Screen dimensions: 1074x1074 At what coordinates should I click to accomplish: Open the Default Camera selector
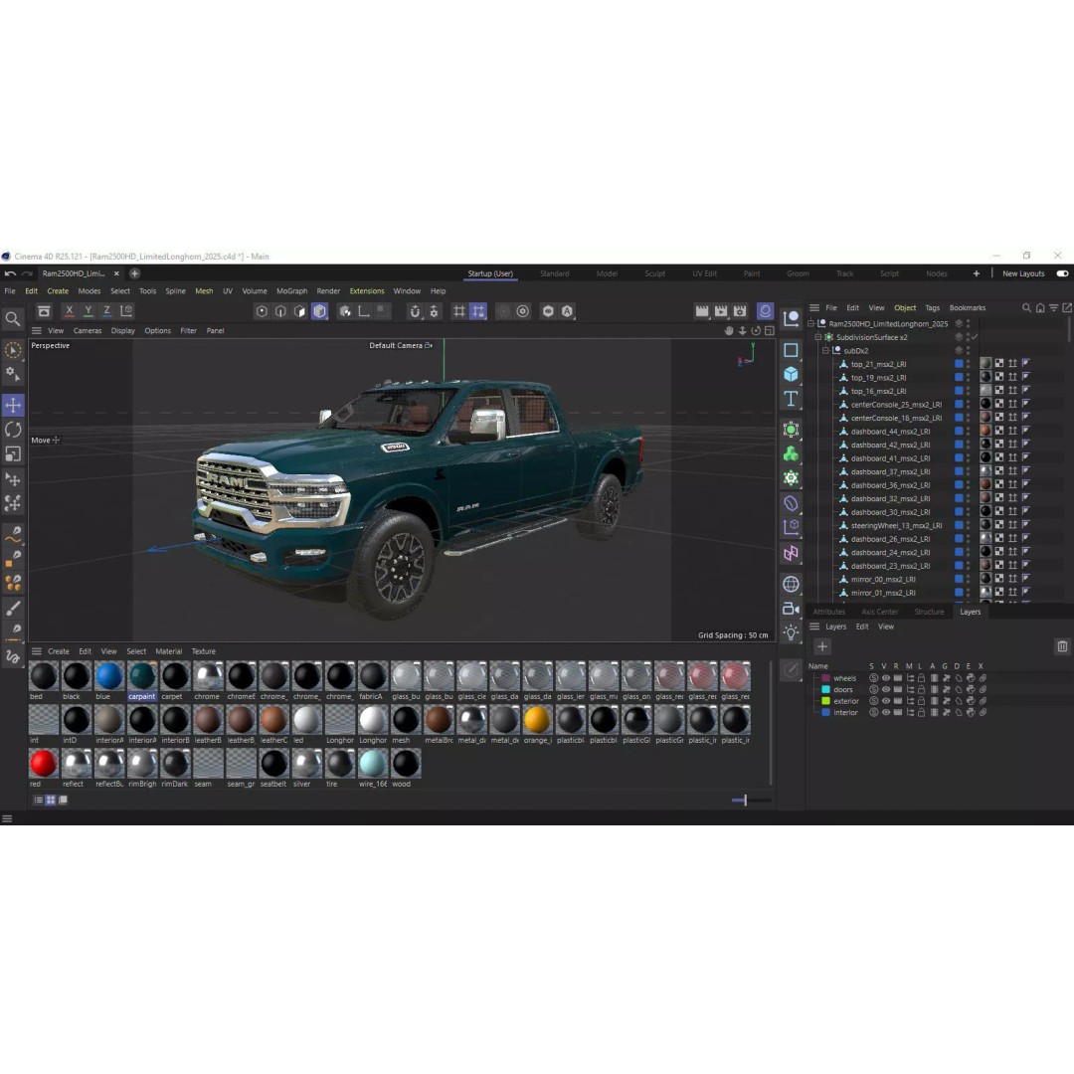tap(401, 346)
